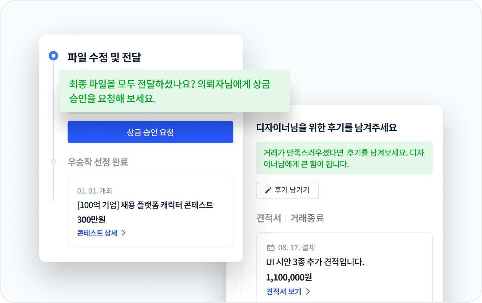
Task: Click the text UI 시안 3종 추가 견적입니다.
Action: [315, 262]
